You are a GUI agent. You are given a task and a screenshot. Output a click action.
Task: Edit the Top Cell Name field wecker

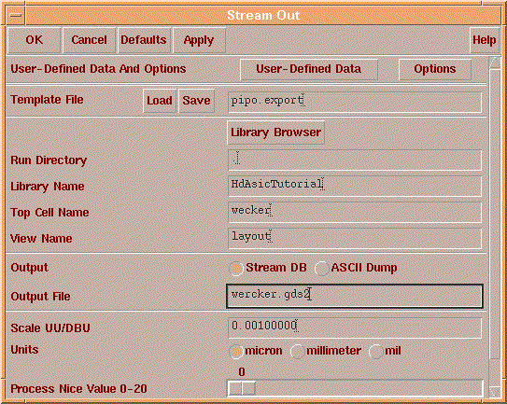pyautogui.click(x=355, y=212)
